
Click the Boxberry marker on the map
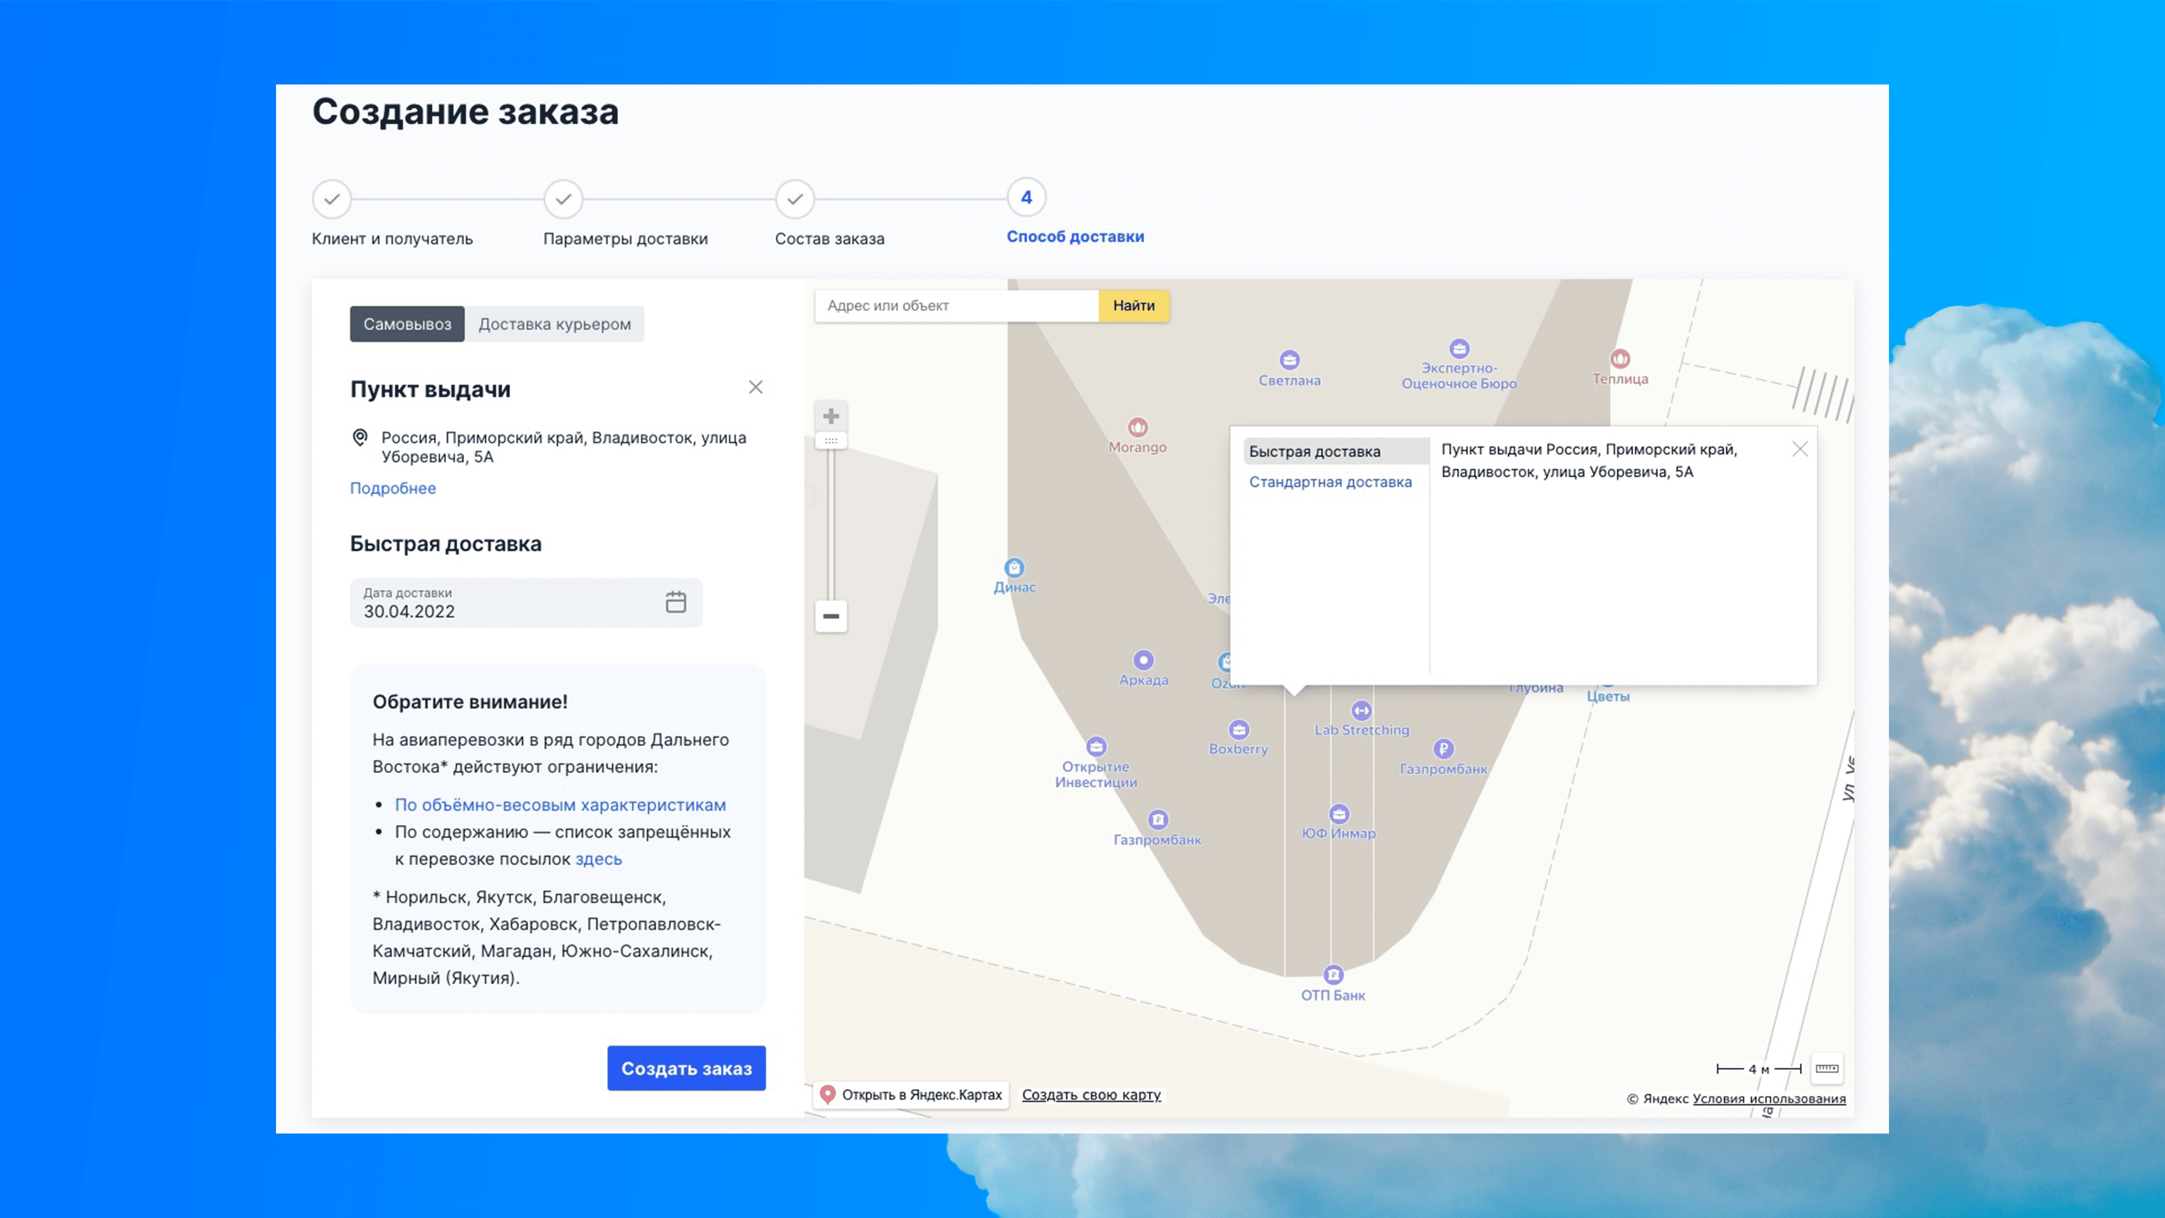click(x=1239, y=730)
